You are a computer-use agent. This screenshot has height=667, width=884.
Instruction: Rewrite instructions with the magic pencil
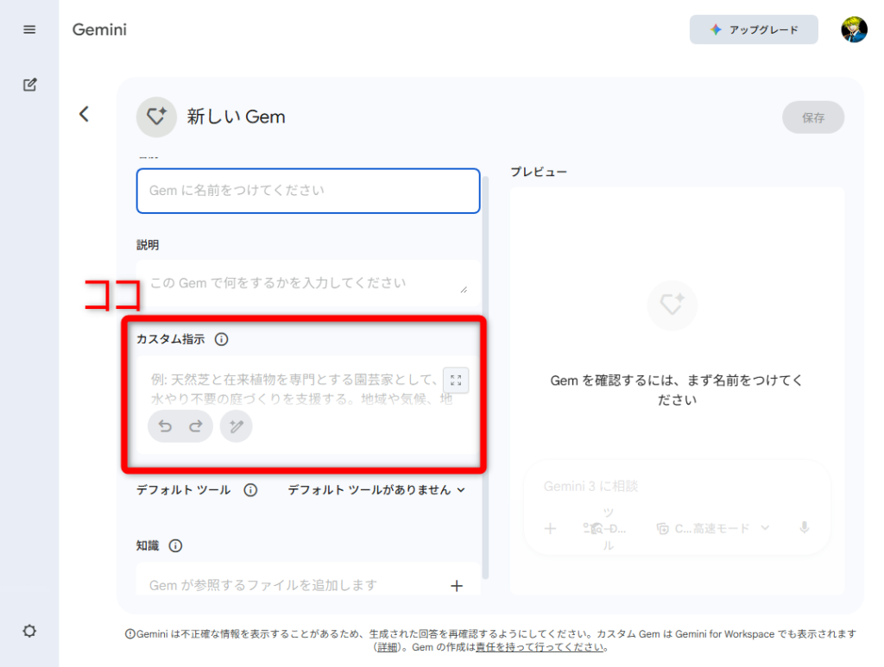coord(237,426)
